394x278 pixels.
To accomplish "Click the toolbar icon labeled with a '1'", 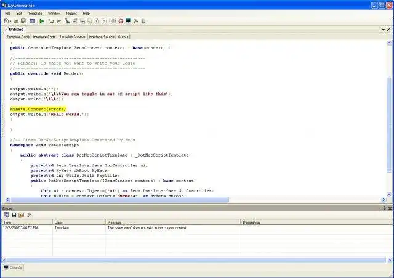I will tap(97, 22).
